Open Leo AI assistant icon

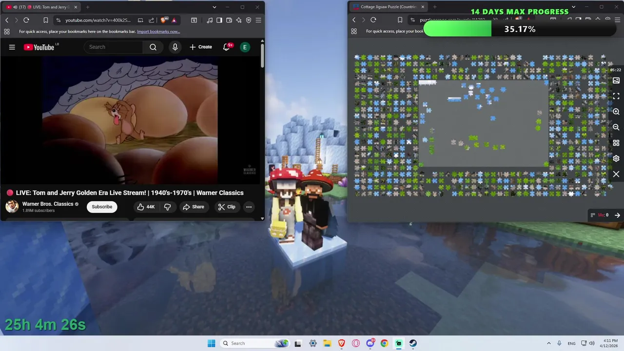[x=239, y=20]
